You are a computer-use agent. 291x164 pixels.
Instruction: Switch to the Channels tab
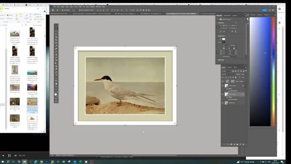(229, 67)
